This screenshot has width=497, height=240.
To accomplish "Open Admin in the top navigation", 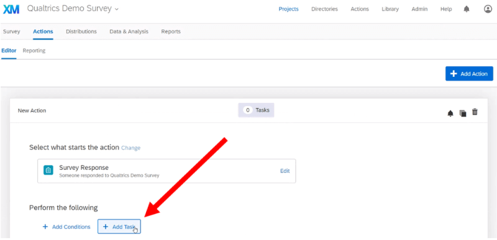I will pos(420,9).
